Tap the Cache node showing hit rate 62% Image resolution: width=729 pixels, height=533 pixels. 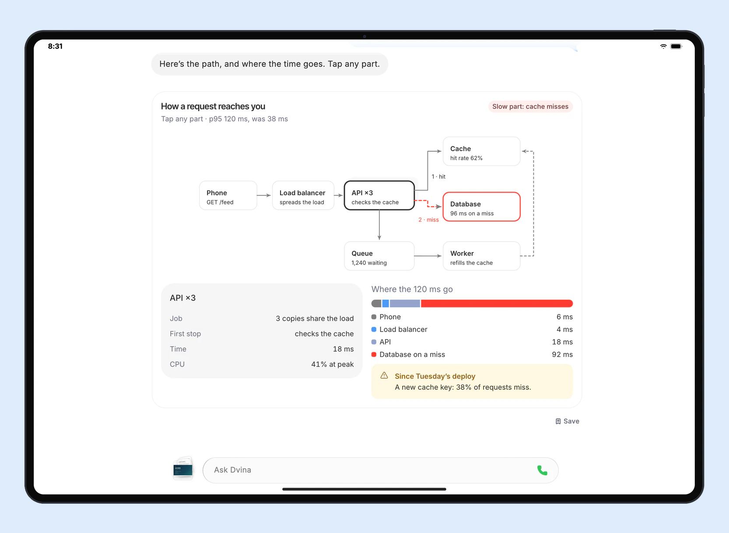pyautogui.click(x=482, y=151)
